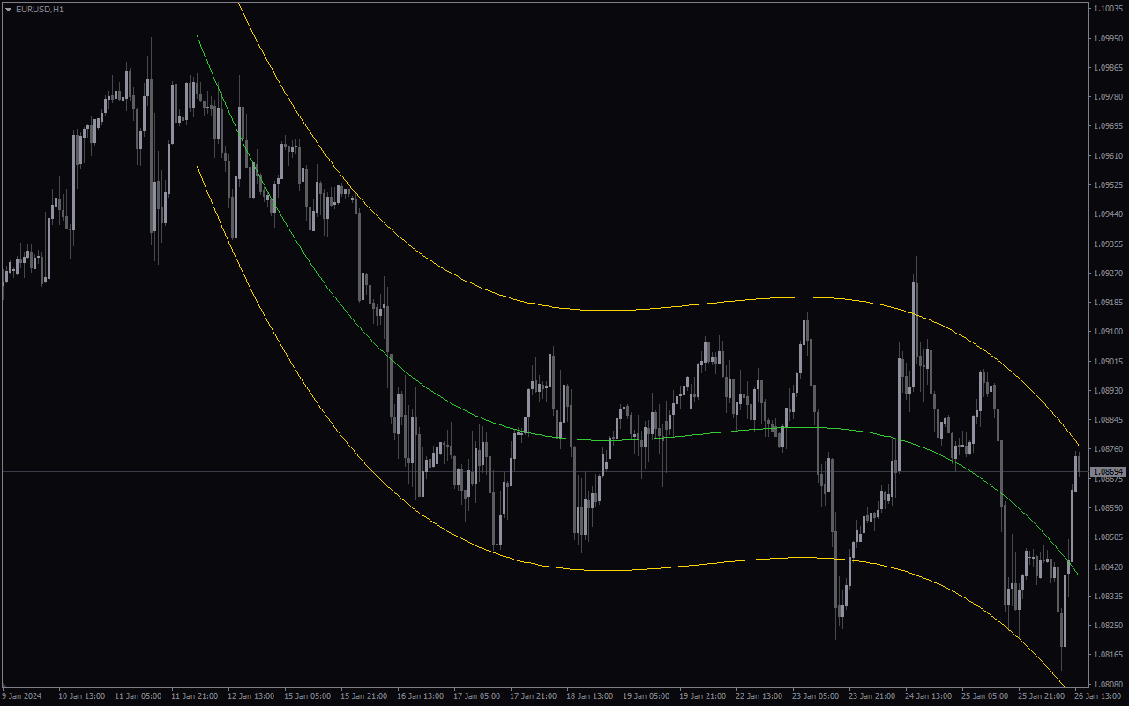
Task: Click price scale value 1.09270
Action: point(1108,273)
